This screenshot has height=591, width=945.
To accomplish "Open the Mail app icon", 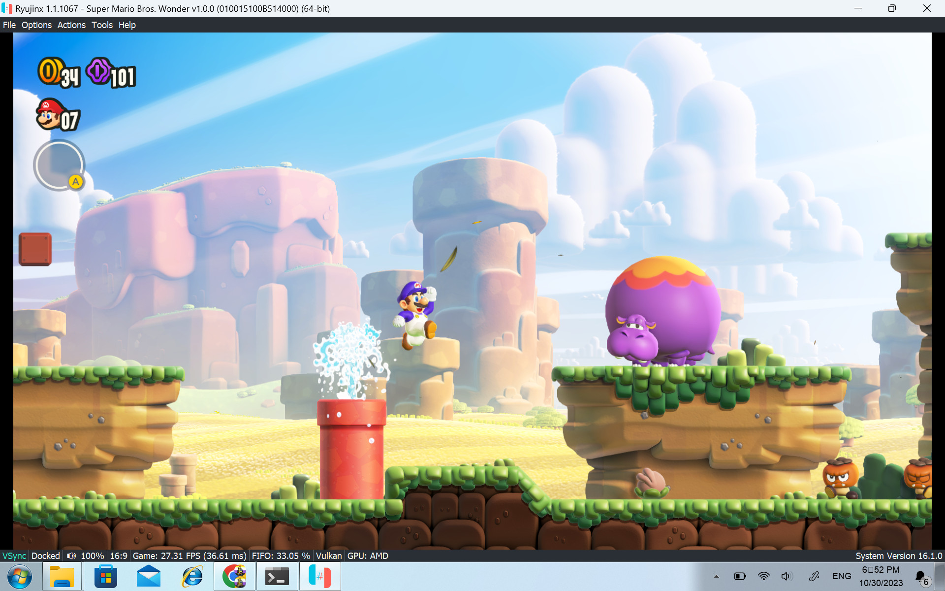I will click(148, 576).
